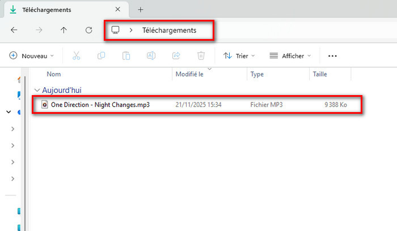Screen dimensions: 397x231
Task: Click the Delete trash icon
Action: 201,55
